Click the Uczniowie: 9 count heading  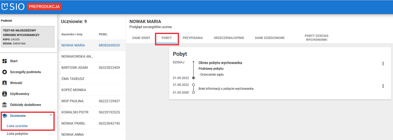click(x=74, y=22)
